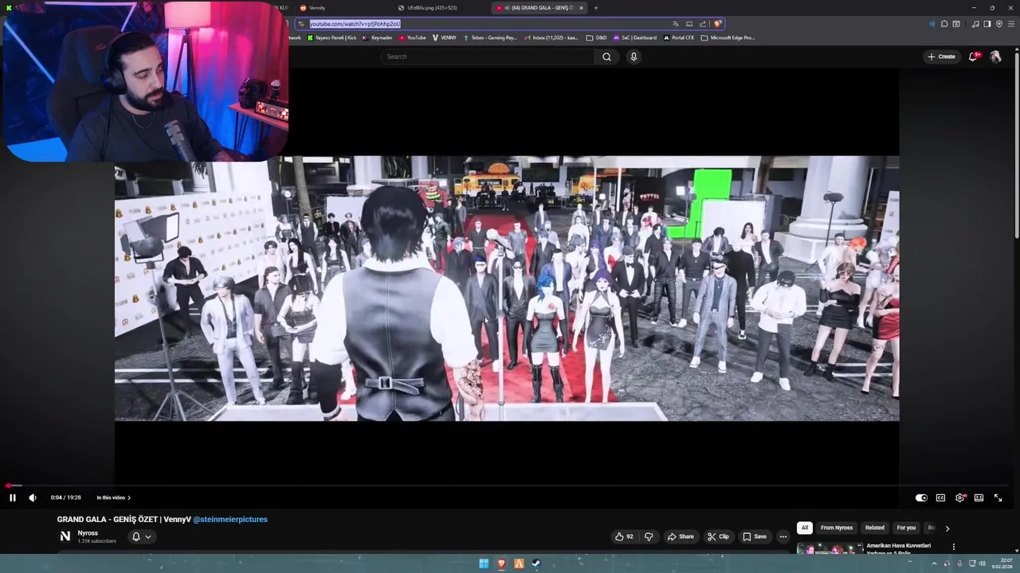Select the 'For you' chip
The image size is (1020, 573).
(x=906, y=528)
